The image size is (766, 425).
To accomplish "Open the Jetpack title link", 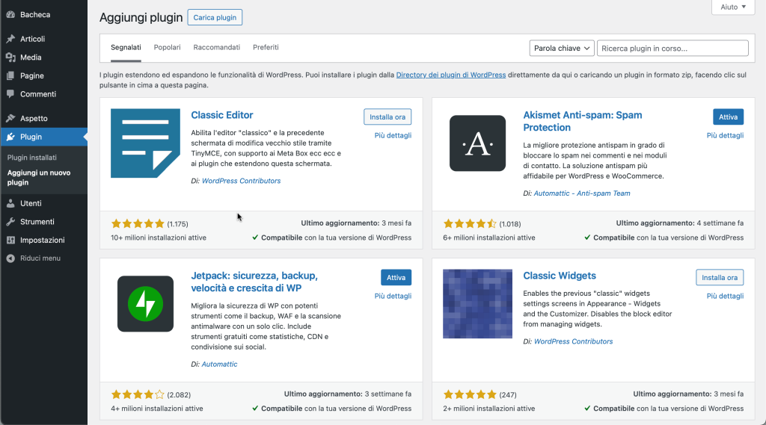I will click(254, 282).
